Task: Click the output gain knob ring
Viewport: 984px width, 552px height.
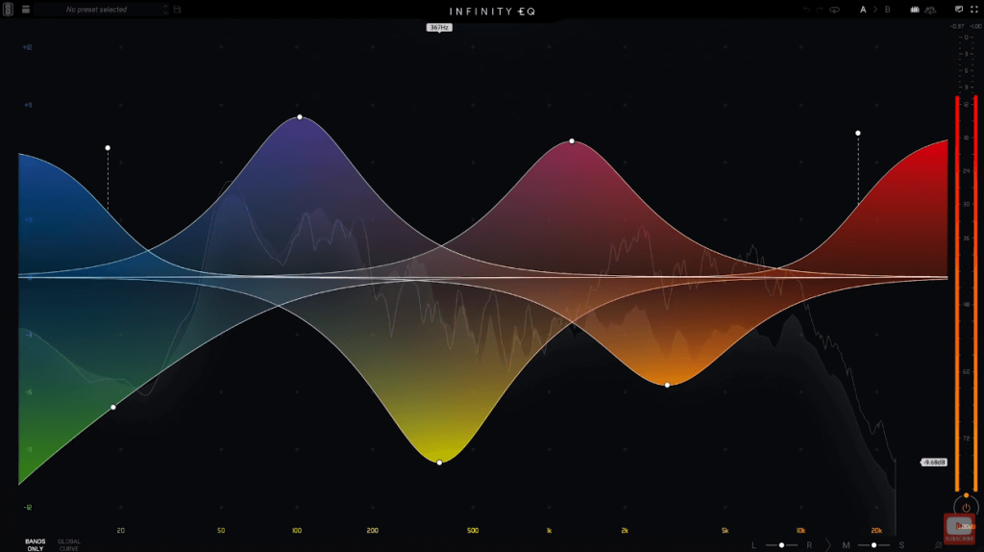Action: [966, 506]
